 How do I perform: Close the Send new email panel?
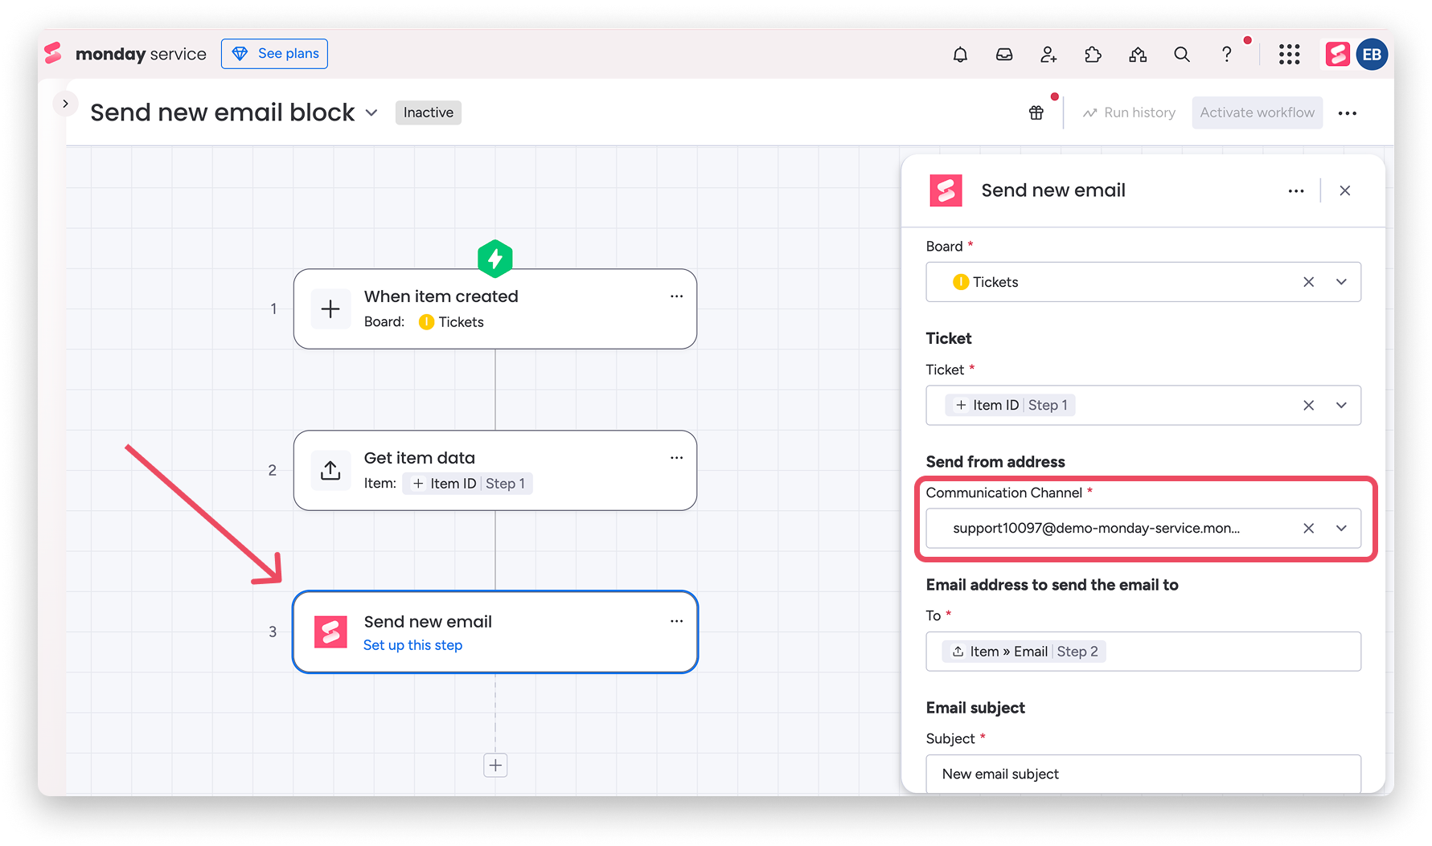[1345, 191]
